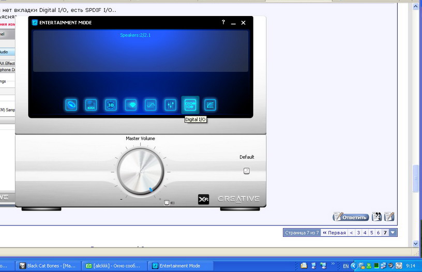Click the green ICQ-like tray icon

(x=369, y=266)
